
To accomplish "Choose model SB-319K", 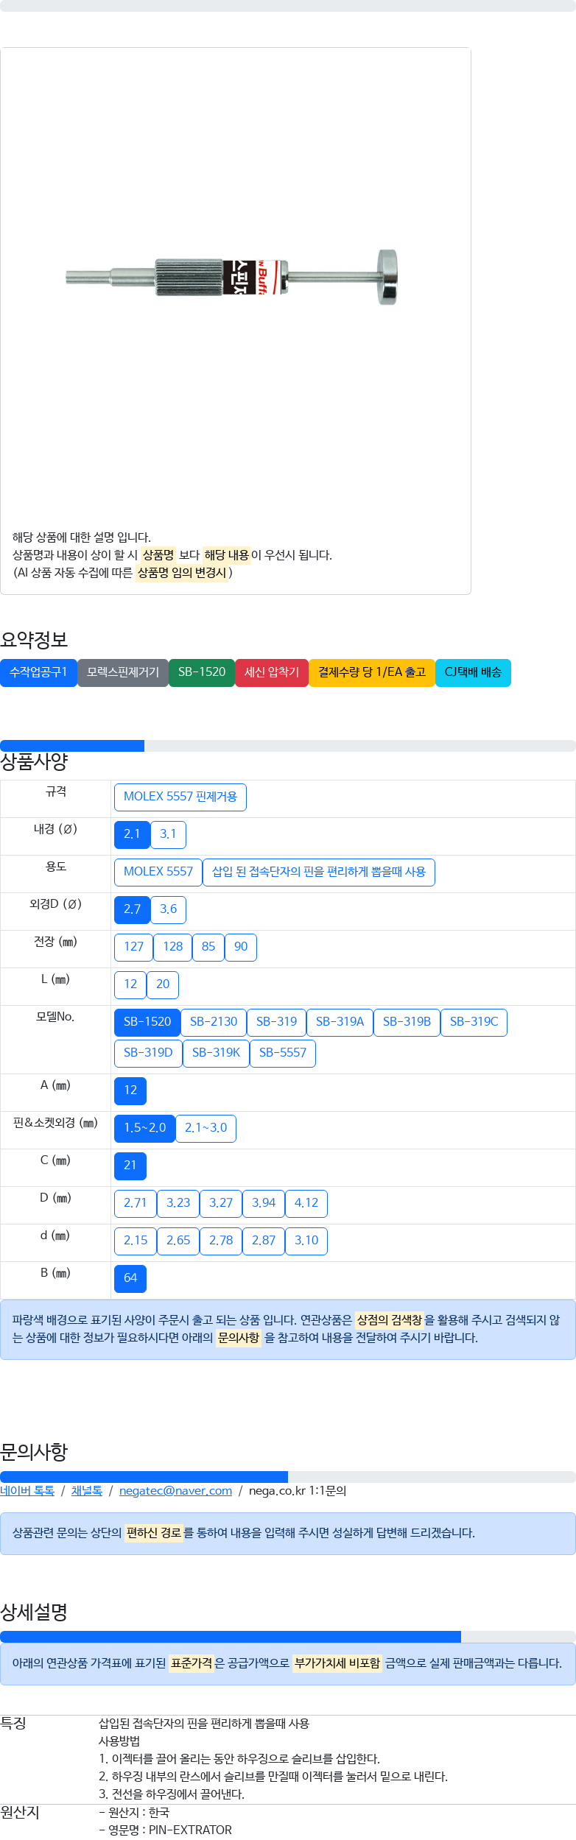I will tap(216, 1053).
